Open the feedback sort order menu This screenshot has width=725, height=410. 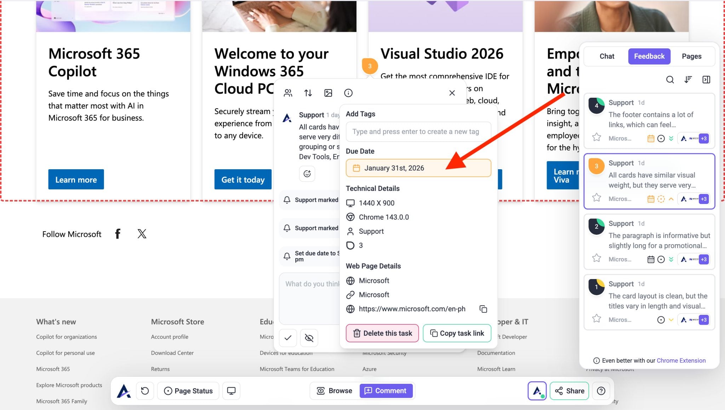pyautogui.click(x=688, y=80)
